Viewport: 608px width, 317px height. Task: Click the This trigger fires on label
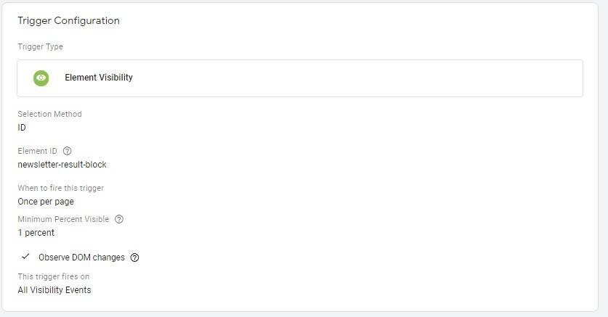pos(53,276)
